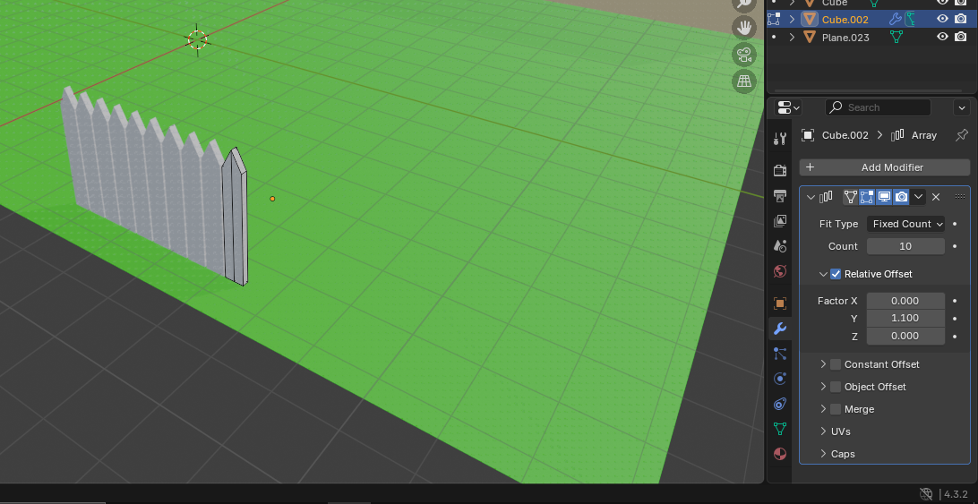Expand the Caps section
Screen dimensions: 978x504
pyautogui.click(x=823, y=454)
